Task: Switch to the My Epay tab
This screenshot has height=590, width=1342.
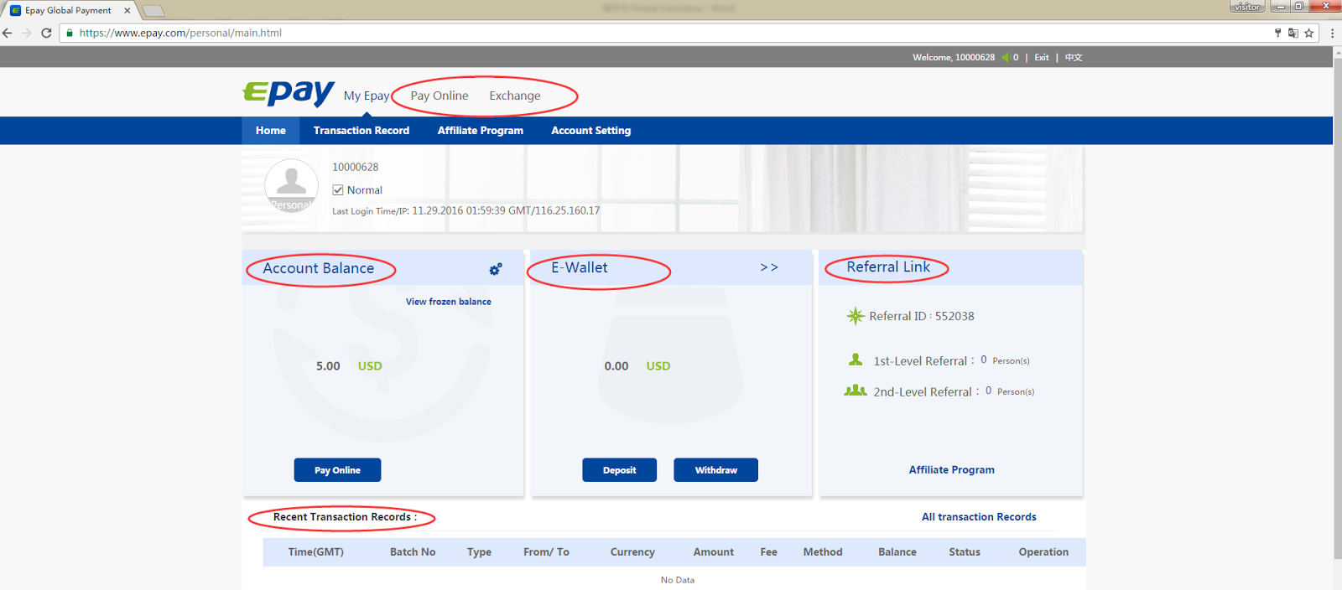Action: pos(367,96)
